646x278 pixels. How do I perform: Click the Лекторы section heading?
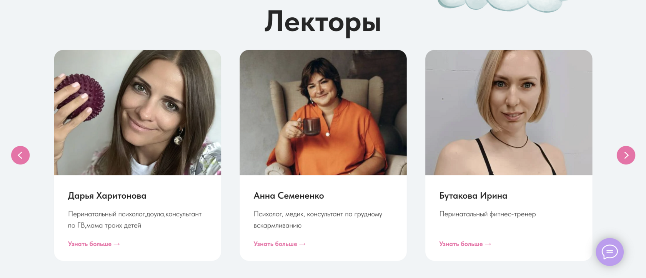point(323,22)
